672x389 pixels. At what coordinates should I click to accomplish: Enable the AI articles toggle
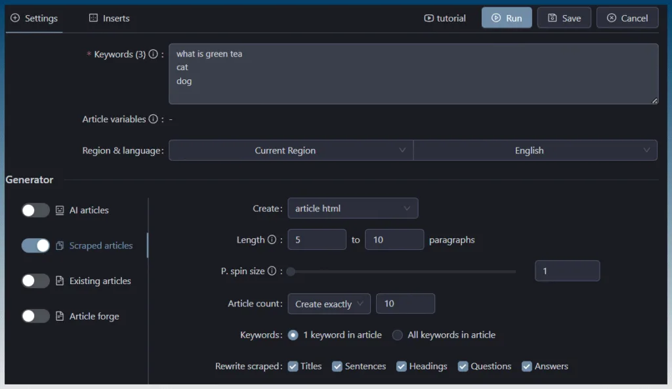click(35, 211)
